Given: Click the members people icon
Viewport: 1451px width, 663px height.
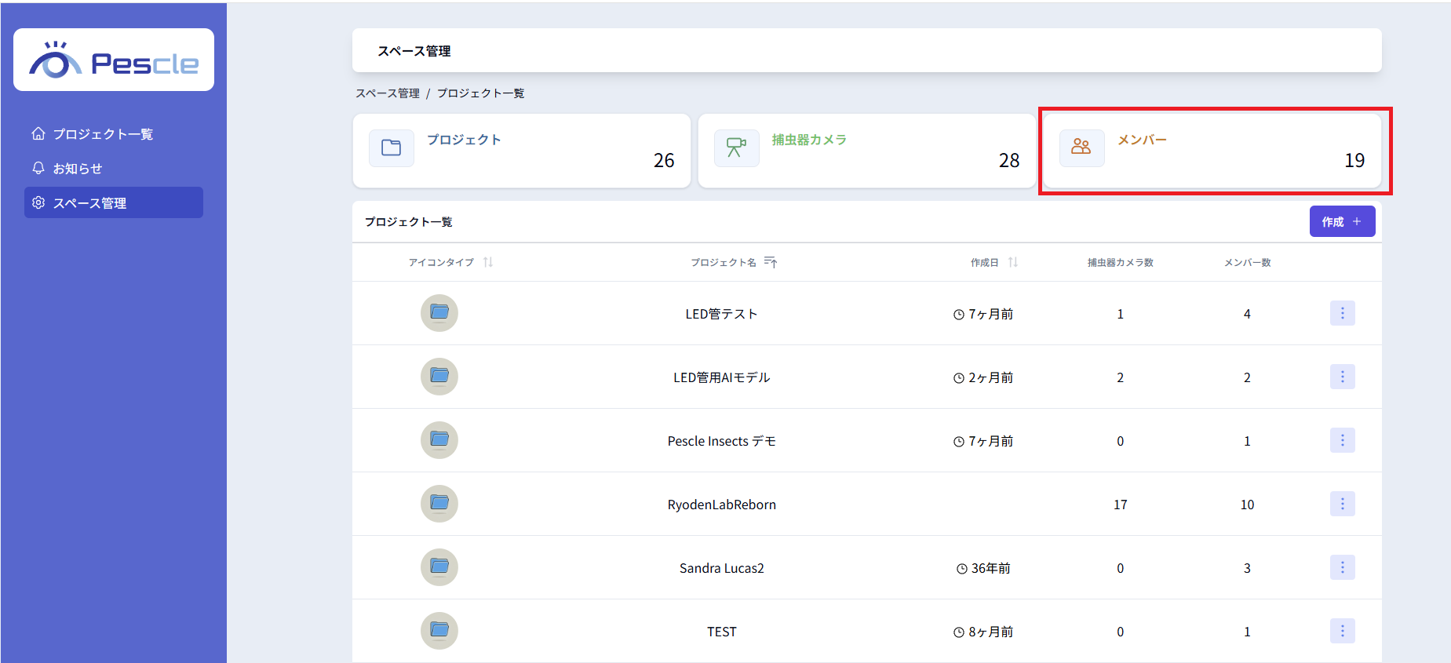Looking at the screenshot, I should [1081, 148].
